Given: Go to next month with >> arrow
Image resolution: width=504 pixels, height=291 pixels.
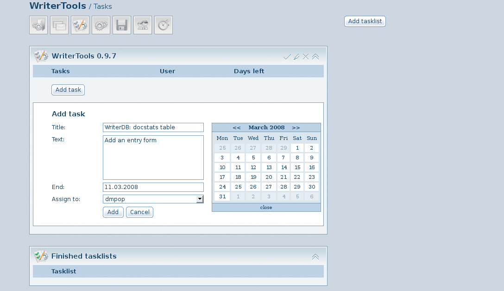Looking at the screenshot, I should (x=296, y=127).
